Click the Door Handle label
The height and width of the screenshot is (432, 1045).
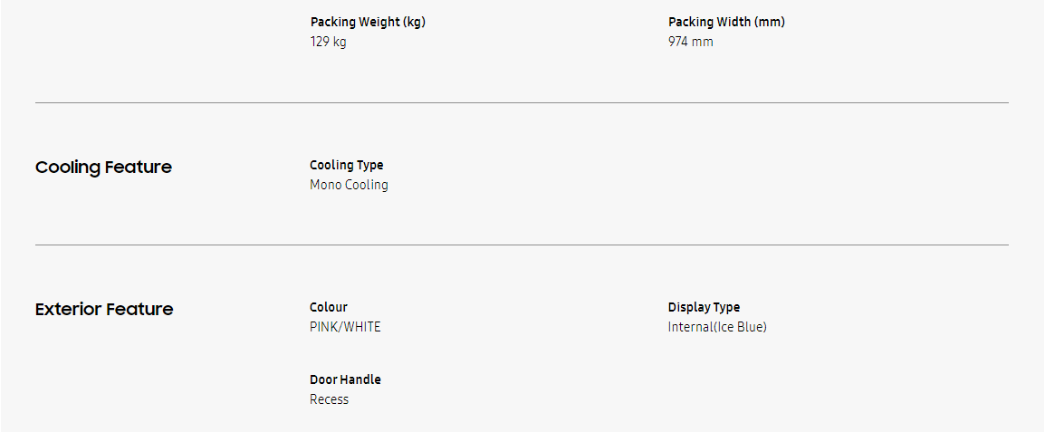345,379
